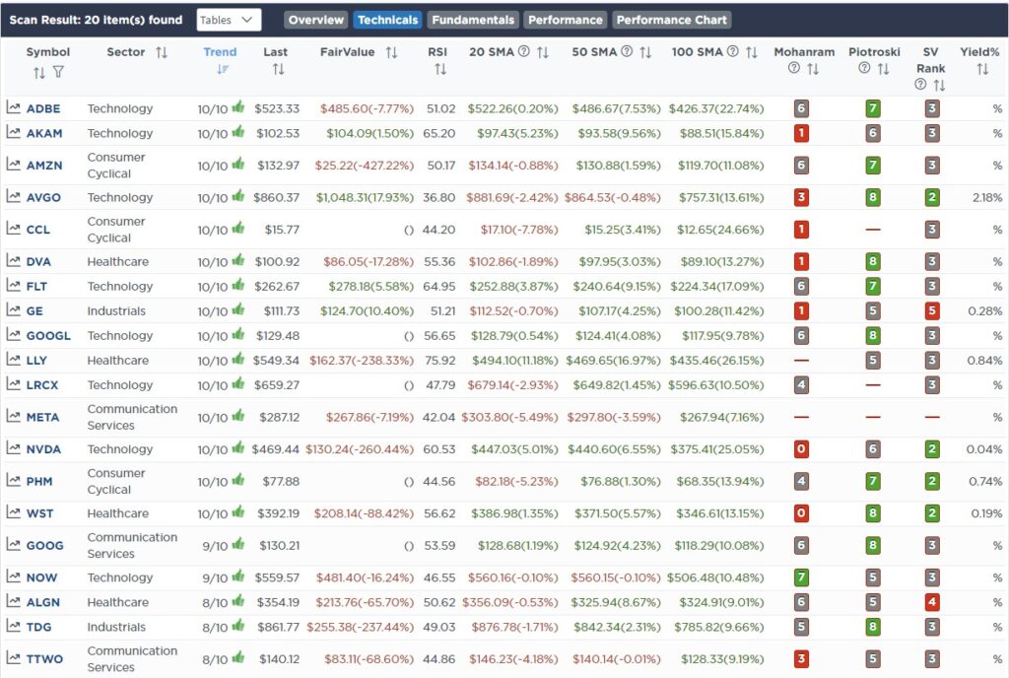
Task: Select the Overview tab
Action: point(316,20)
